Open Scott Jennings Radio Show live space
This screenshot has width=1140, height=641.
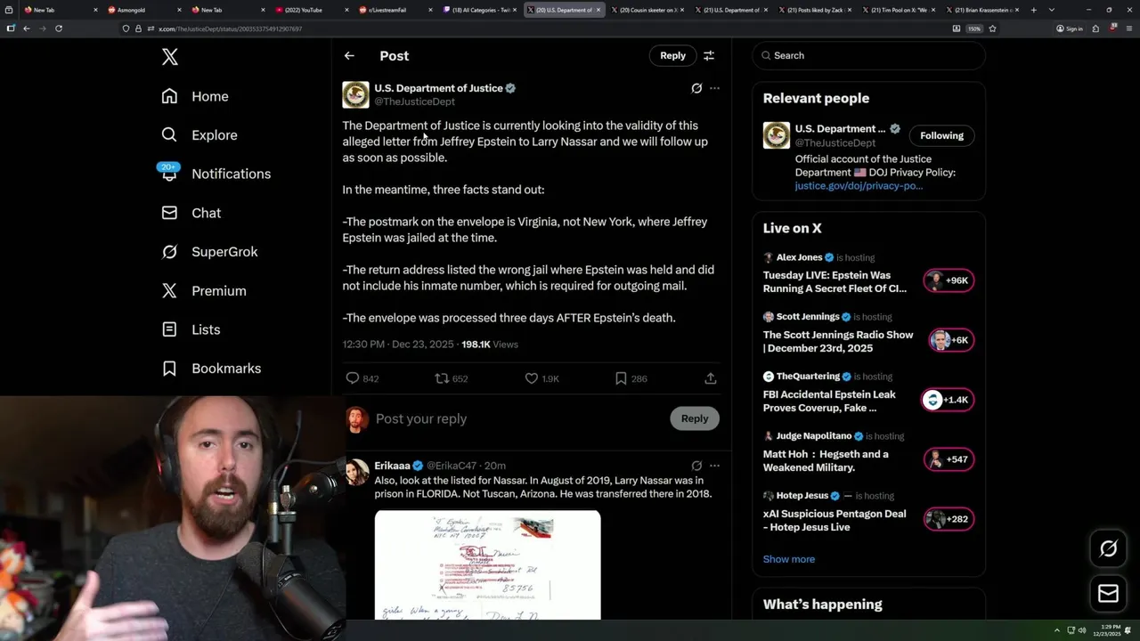pyautogui.click(x=838, y=341)
